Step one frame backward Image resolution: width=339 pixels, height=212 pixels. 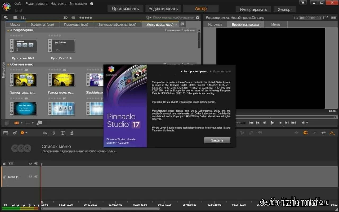pos(264,123)
